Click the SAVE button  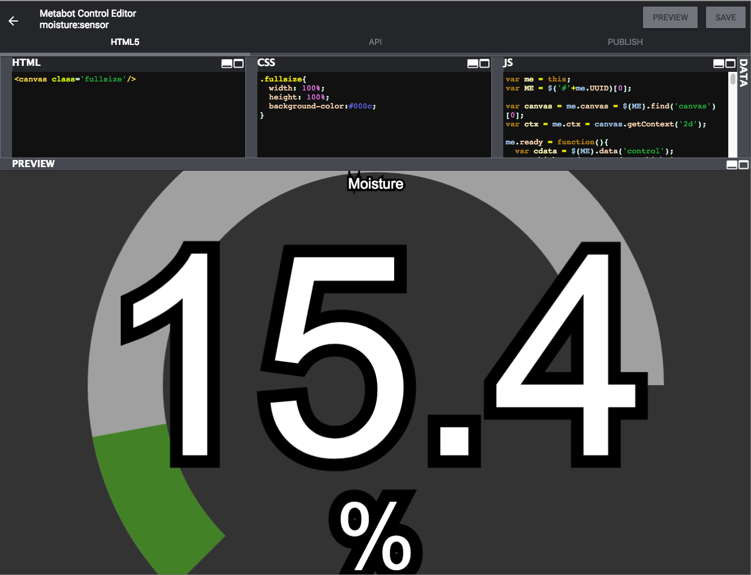pos(725,17)
